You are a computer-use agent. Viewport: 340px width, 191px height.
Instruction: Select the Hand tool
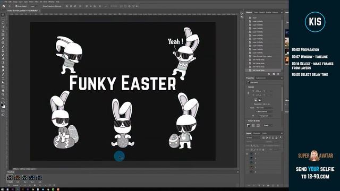[x=3, y=90]
